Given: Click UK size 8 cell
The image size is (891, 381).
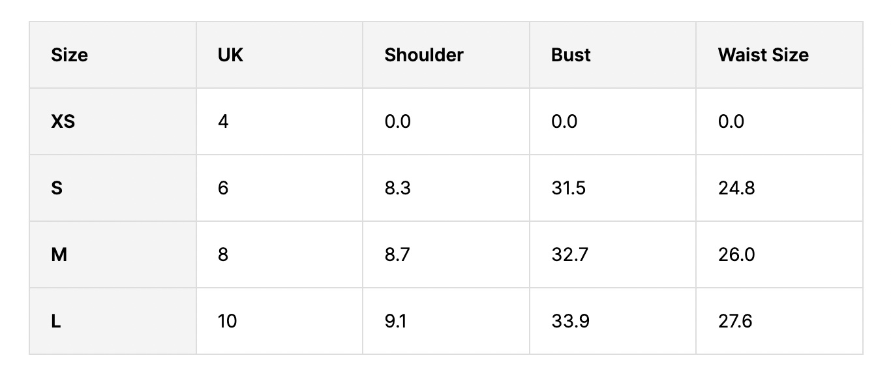Looking at the screenshot, I should [x=223, y=254].
